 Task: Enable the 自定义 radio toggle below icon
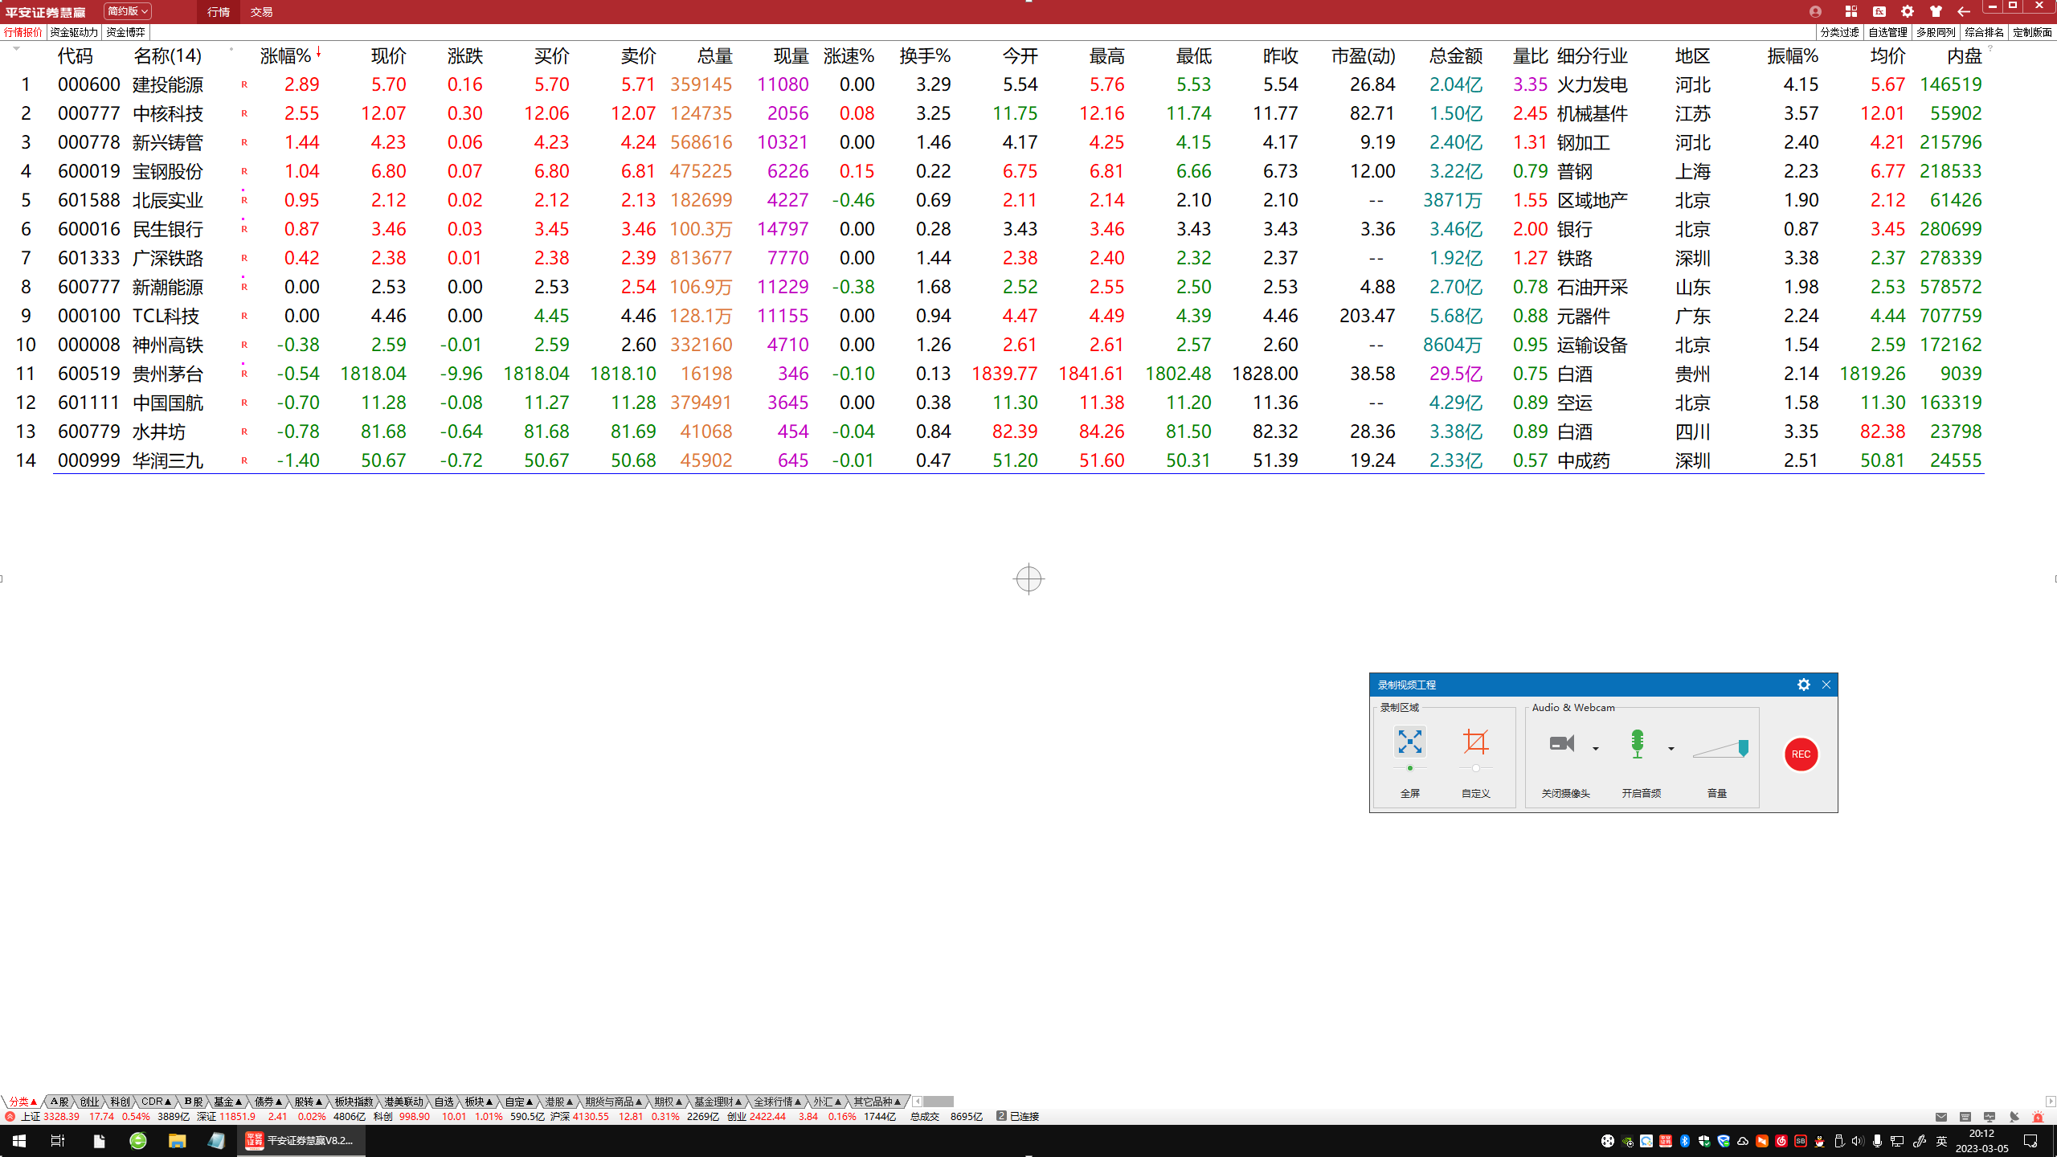click(1476, 768)
